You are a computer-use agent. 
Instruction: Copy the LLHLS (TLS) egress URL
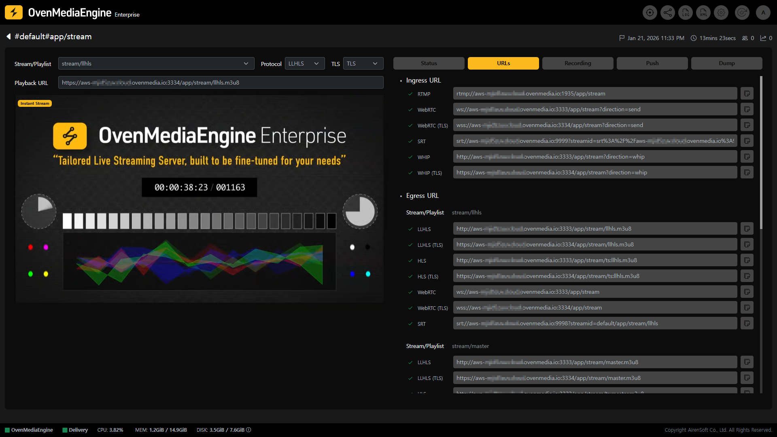click(x=747, y=244)
